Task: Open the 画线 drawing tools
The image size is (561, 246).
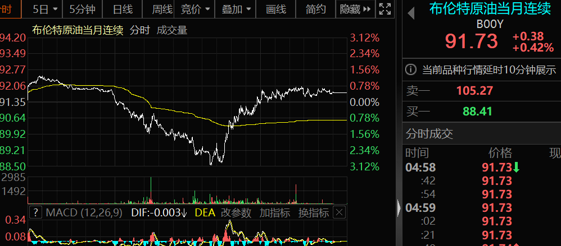Action: 276,9
